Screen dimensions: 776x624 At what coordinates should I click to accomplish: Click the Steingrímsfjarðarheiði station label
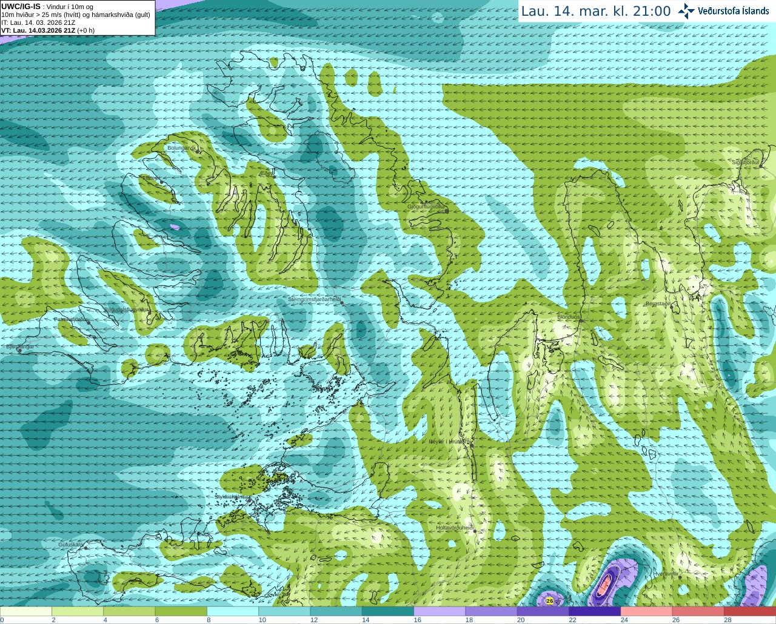pyautogui.click(x=314, y=299)
